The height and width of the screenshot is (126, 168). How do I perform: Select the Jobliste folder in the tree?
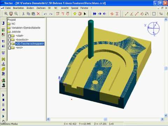(x=16, y=32)
